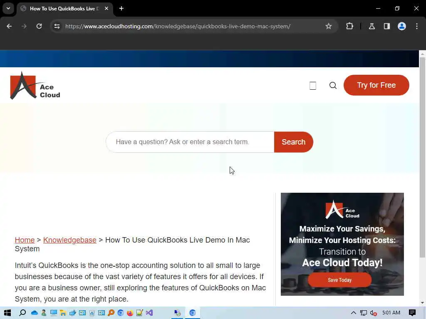Open OneDrive cloud icon in taskbar
The width and height of the screenshot is (426, 319).
click(x=35, y=313)
